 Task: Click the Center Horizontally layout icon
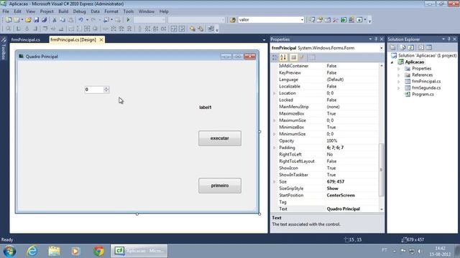coord(174,29)
